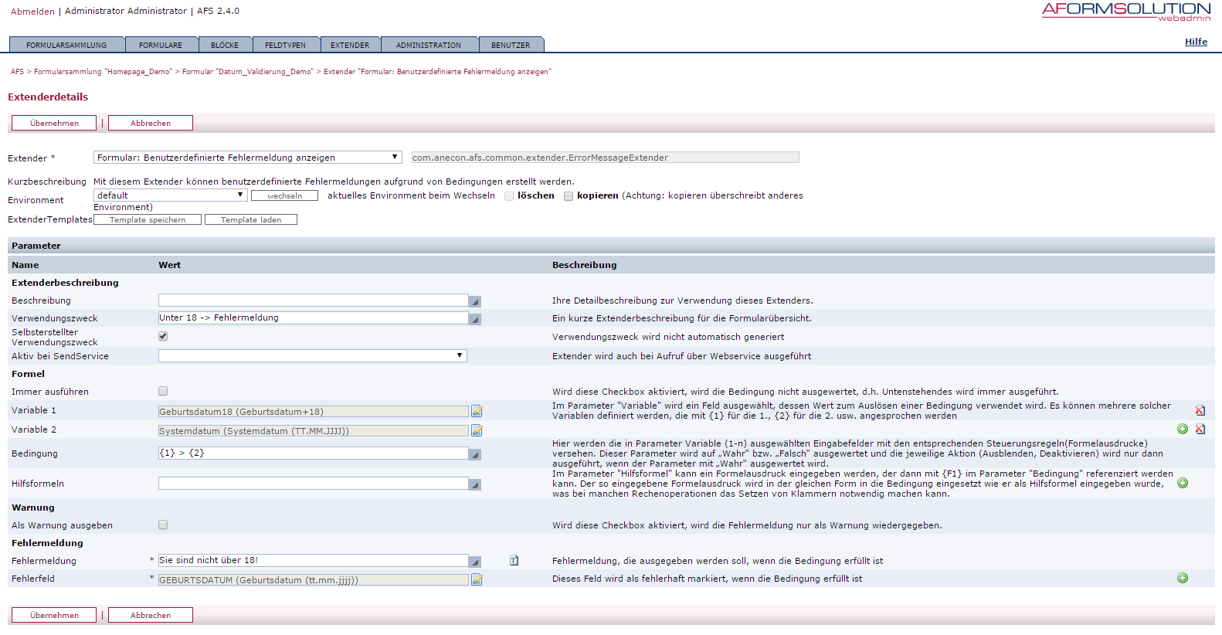This screenshot has width=1222, height=635.
Task: Expand the Hilfsformeln text field grip
Action: pos(475,484)
